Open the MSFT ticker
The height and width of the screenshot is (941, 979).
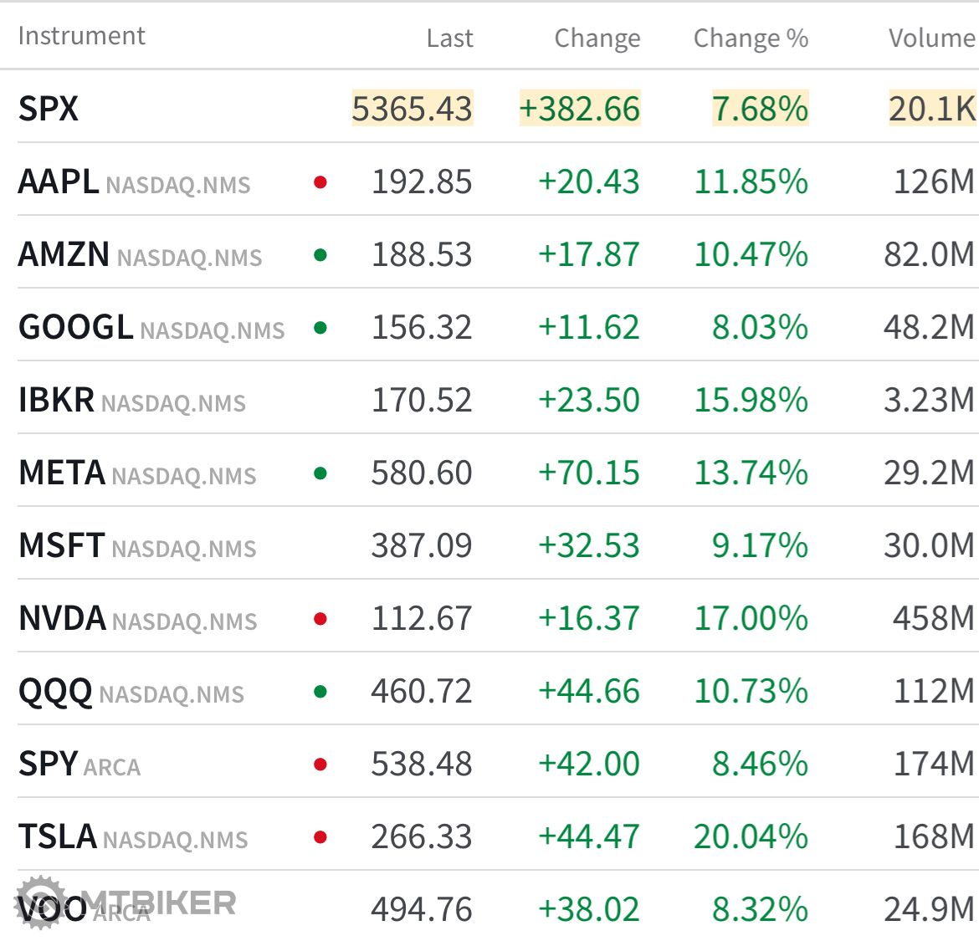point(61,546)
